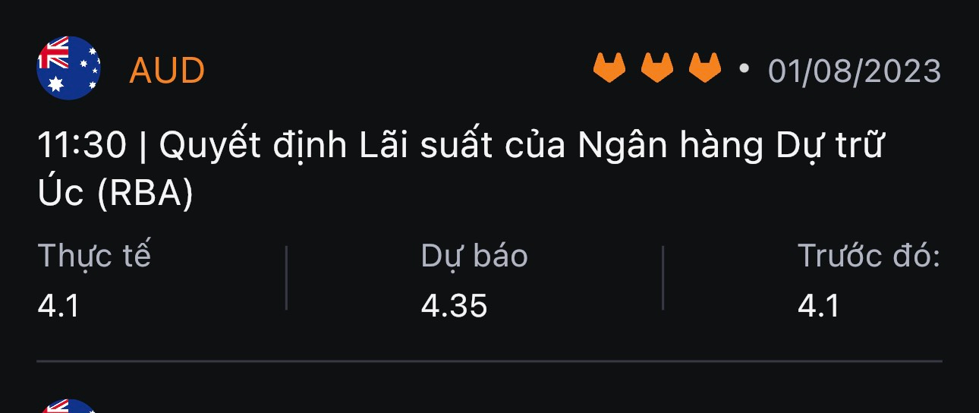This screenshot has width=979, height=413.
Task: Select the AUD currency label
Action: click(167, 71)
